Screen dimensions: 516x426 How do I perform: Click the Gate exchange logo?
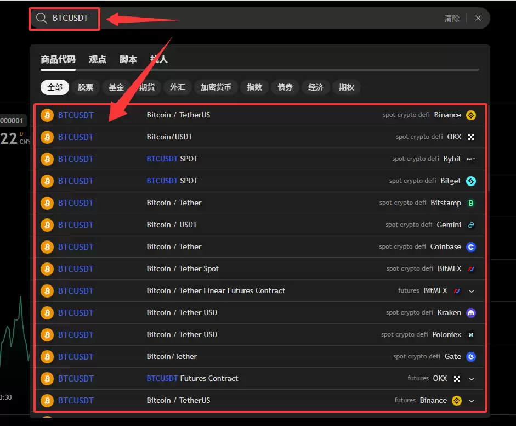pos(471,356)
